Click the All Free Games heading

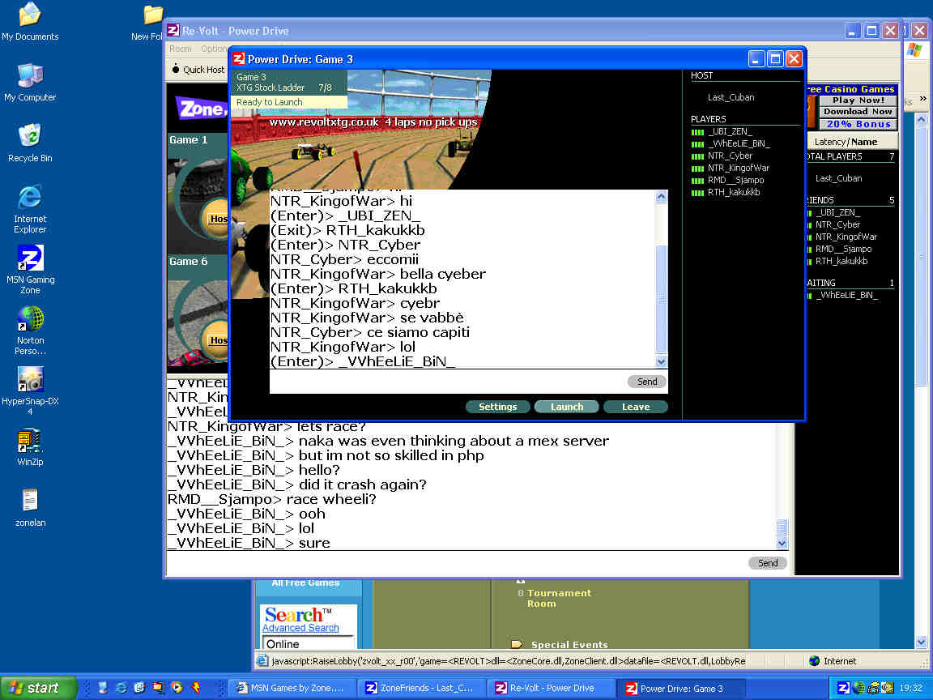tap(305, 583)
